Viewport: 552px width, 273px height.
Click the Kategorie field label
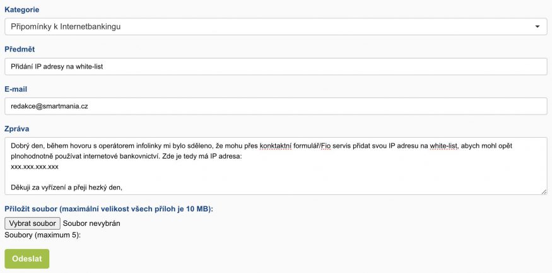click(21, 9)
